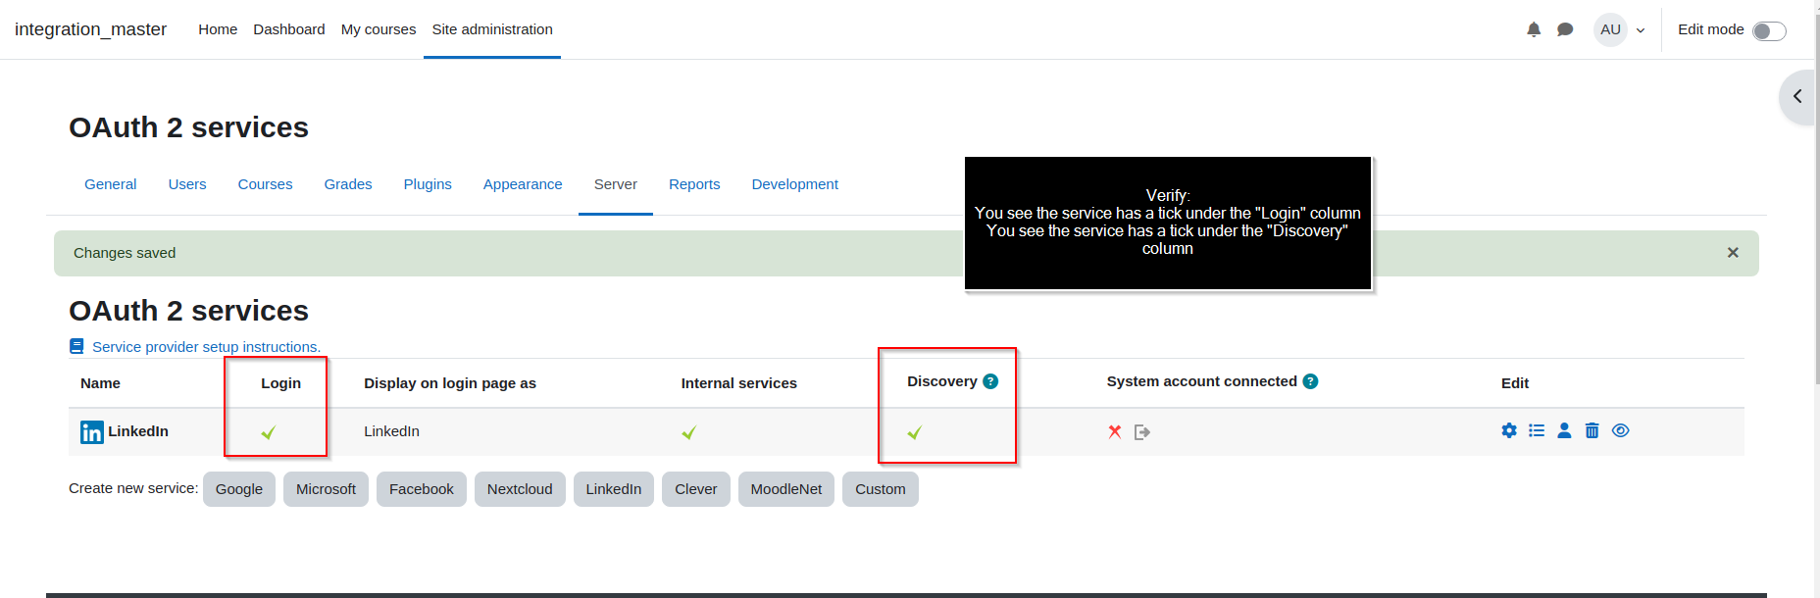Open the AU user menu avatar
This screenshot has height=598, width=1820.
pos(1610,29)
